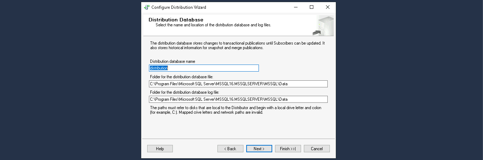
Task: Minimize the Configure Distribution Wizard window
Action: [295, 7]
